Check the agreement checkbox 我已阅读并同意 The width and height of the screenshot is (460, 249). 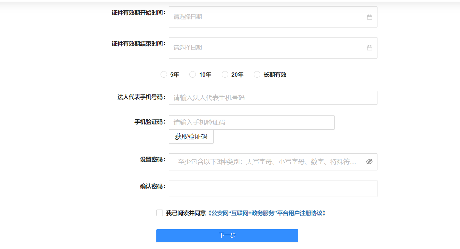(159, 213)
